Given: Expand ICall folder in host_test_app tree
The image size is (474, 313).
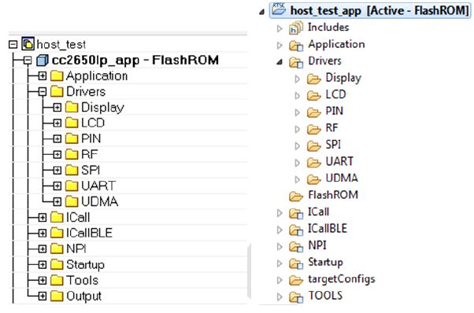Looking at the screenshot, I should click(x=280, y=213).
